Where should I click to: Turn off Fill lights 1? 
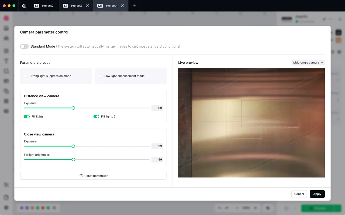27,117
